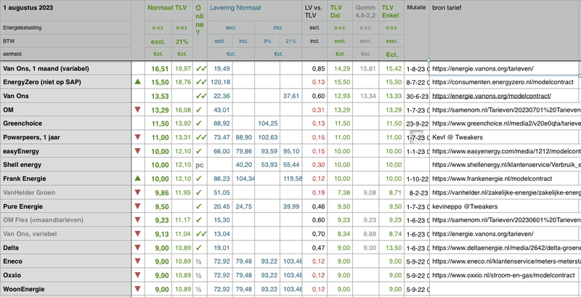Click the double checkmark in EnergyZero row

[x=201, y=82]
